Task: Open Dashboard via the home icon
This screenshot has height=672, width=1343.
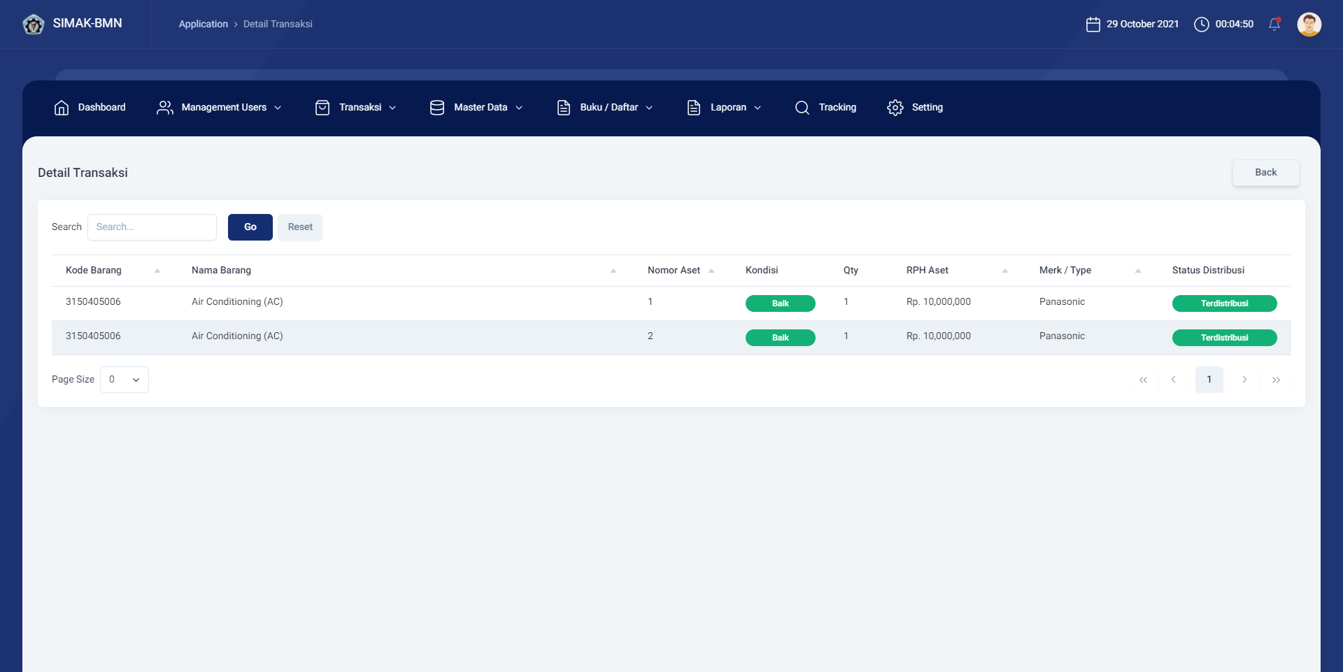Action: [62, 108]
